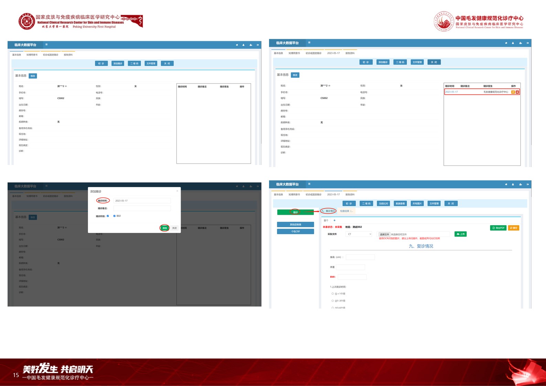546x386 pixels.
Task: Select the 1-3个月 radio option
Action: pyautogui.click(x=333, y=301)
